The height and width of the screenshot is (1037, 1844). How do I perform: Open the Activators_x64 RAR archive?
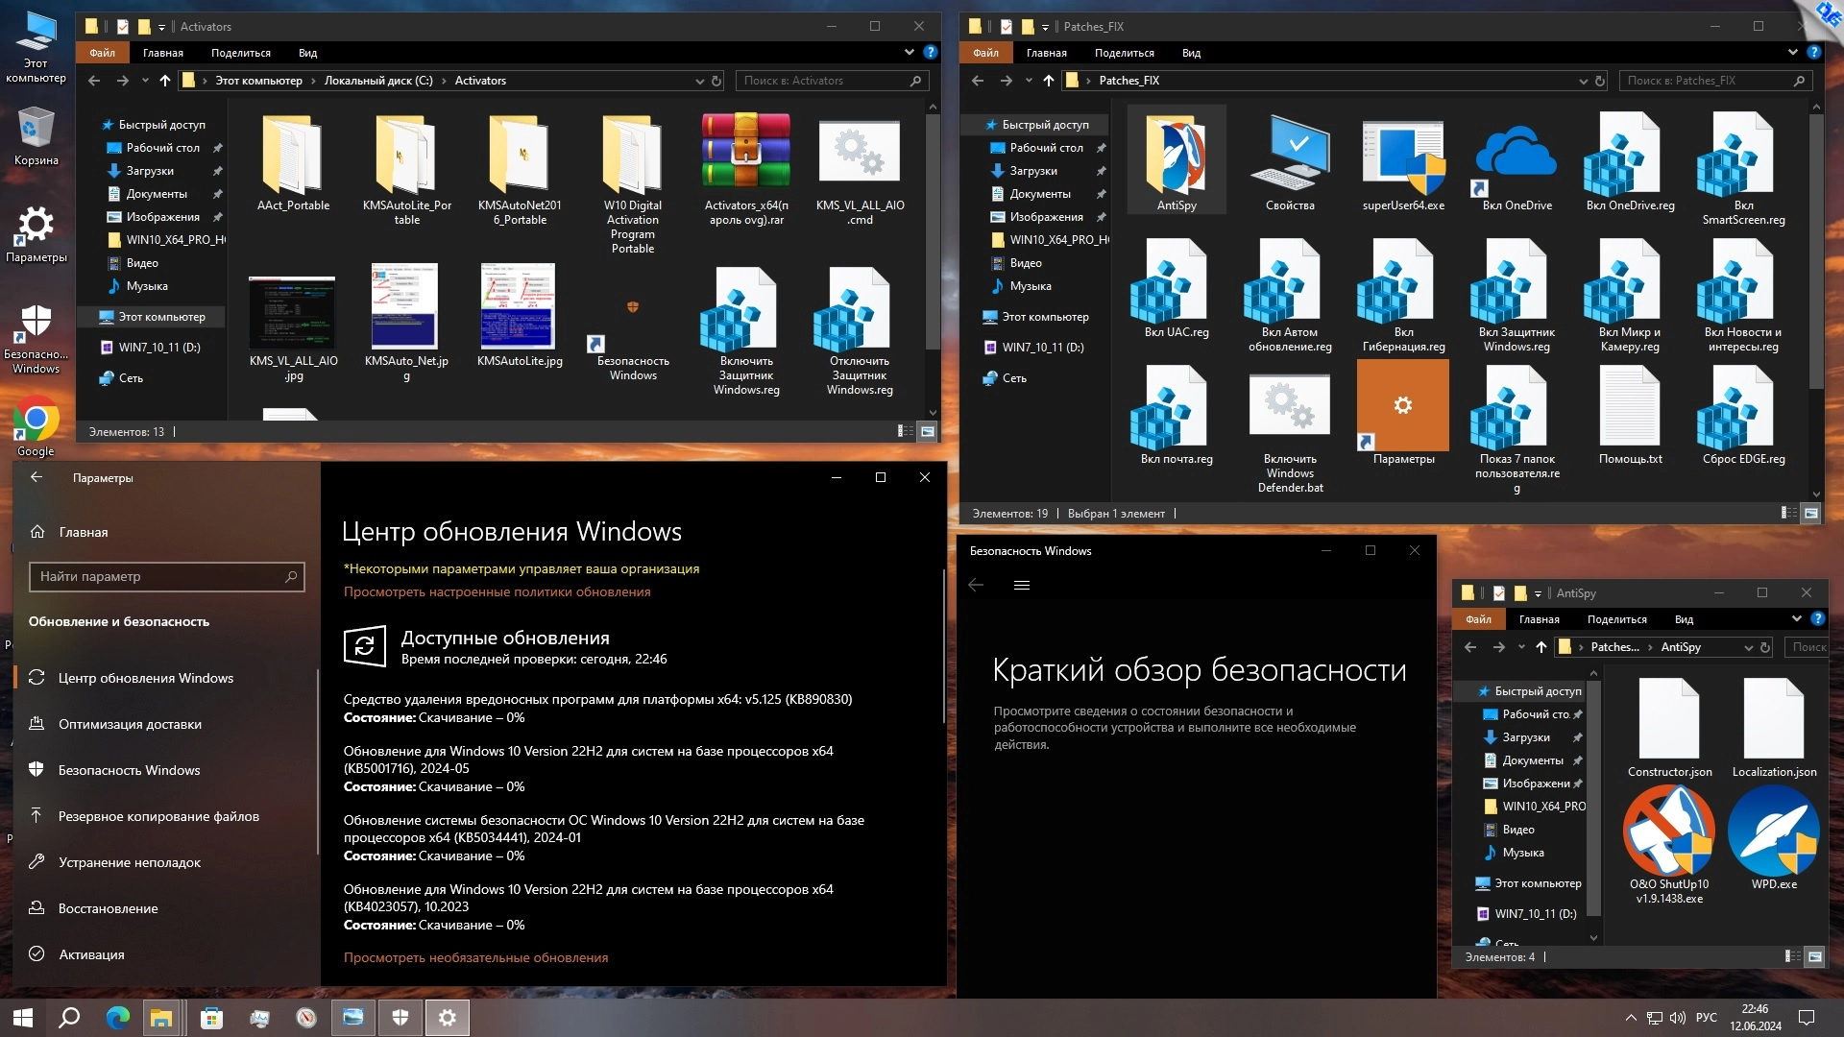(x=746, y=152)
